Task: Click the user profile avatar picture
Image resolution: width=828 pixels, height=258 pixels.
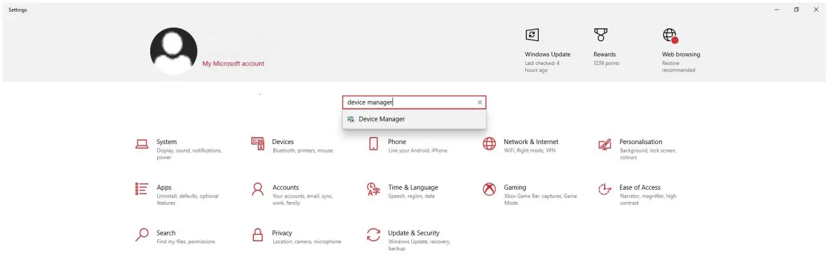Action: pos(174,51)
